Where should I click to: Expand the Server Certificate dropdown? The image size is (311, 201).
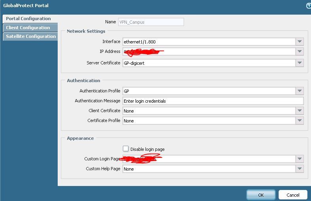(300, 63)
